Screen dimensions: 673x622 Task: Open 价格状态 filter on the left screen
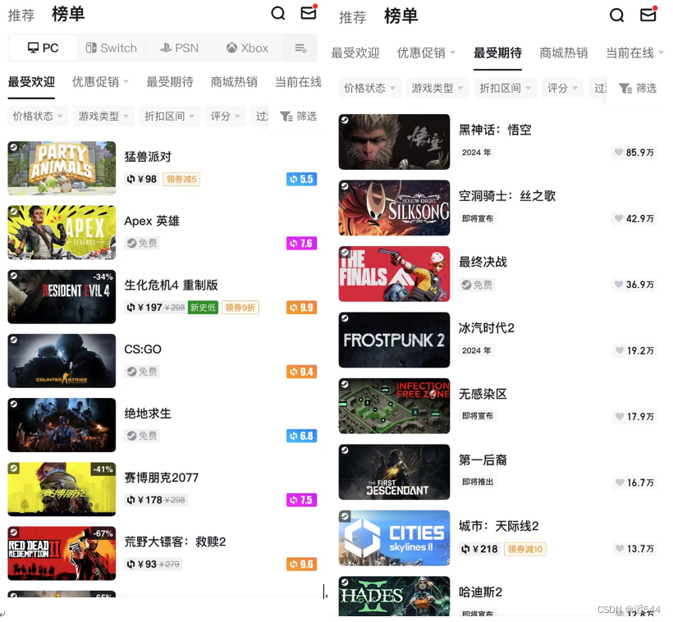pos(38,117)
